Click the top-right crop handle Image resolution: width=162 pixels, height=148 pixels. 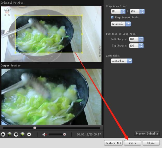coord(82,16)
